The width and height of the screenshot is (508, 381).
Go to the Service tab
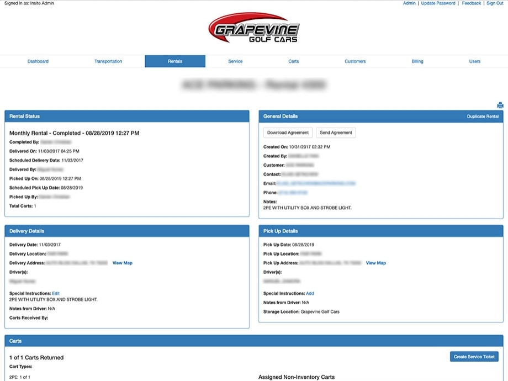pos(235,61)
